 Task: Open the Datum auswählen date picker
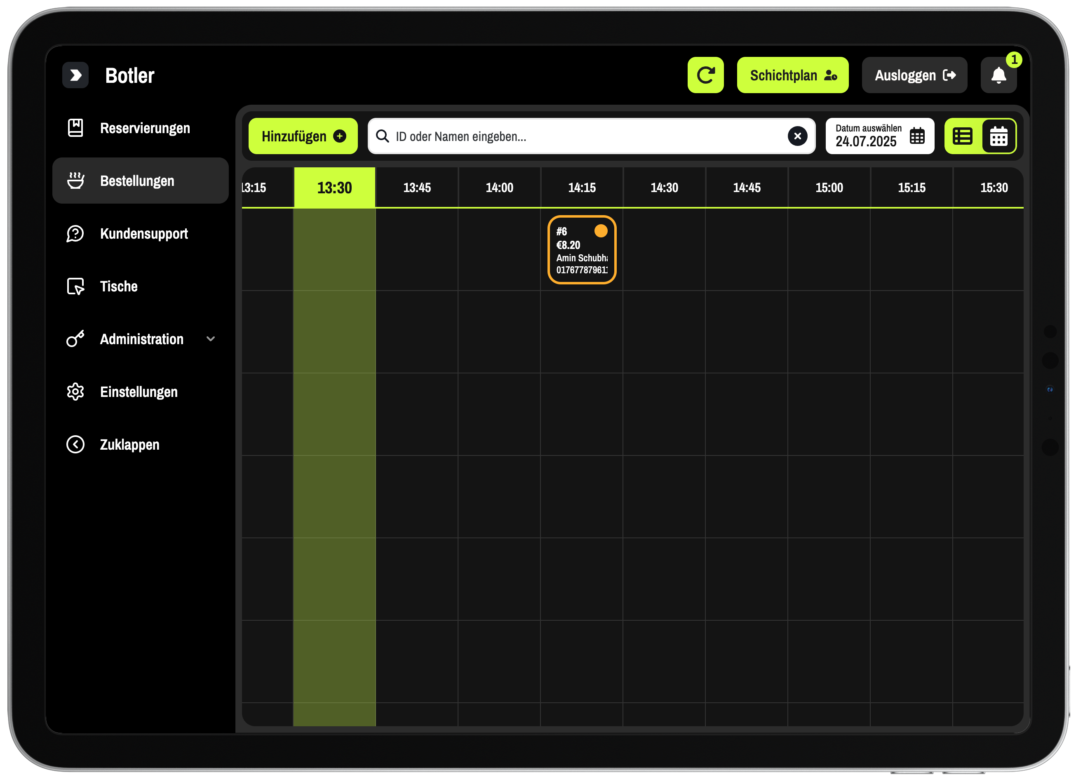(x=879, y=136)
